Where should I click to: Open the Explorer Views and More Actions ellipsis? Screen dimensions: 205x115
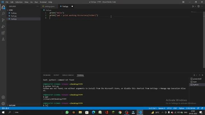(x=37, y=6)
